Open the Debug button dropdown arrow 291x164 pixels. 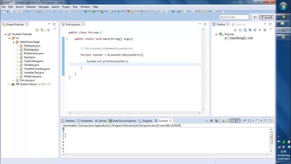coord(89,11)
